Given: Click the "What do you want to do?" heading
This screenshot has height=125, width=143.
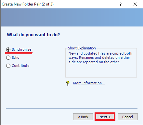Looking at the screenshot, I should (33, 35).
